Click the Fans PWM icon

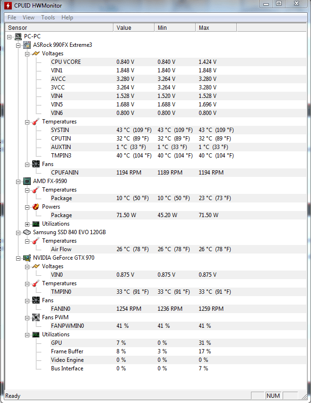click(x=36, y=317)
